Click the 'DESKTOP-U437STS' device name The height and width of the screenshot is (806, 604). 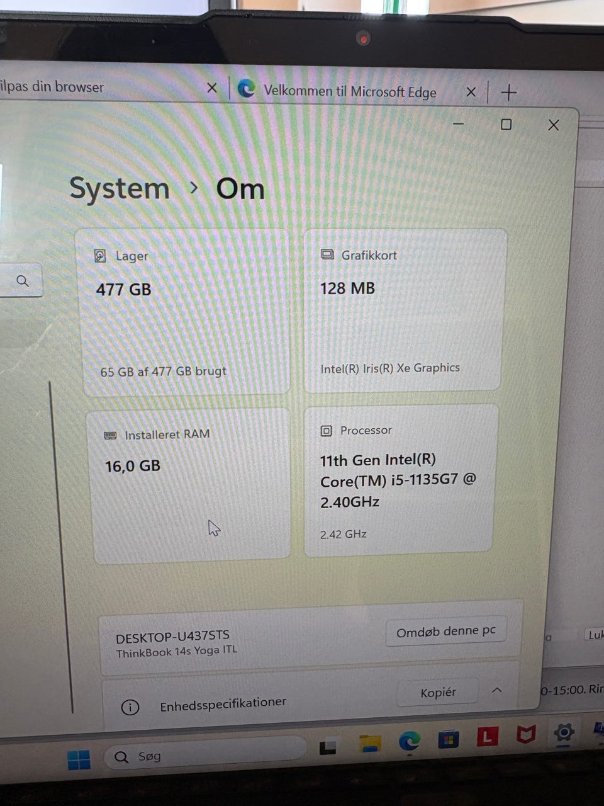172,637
